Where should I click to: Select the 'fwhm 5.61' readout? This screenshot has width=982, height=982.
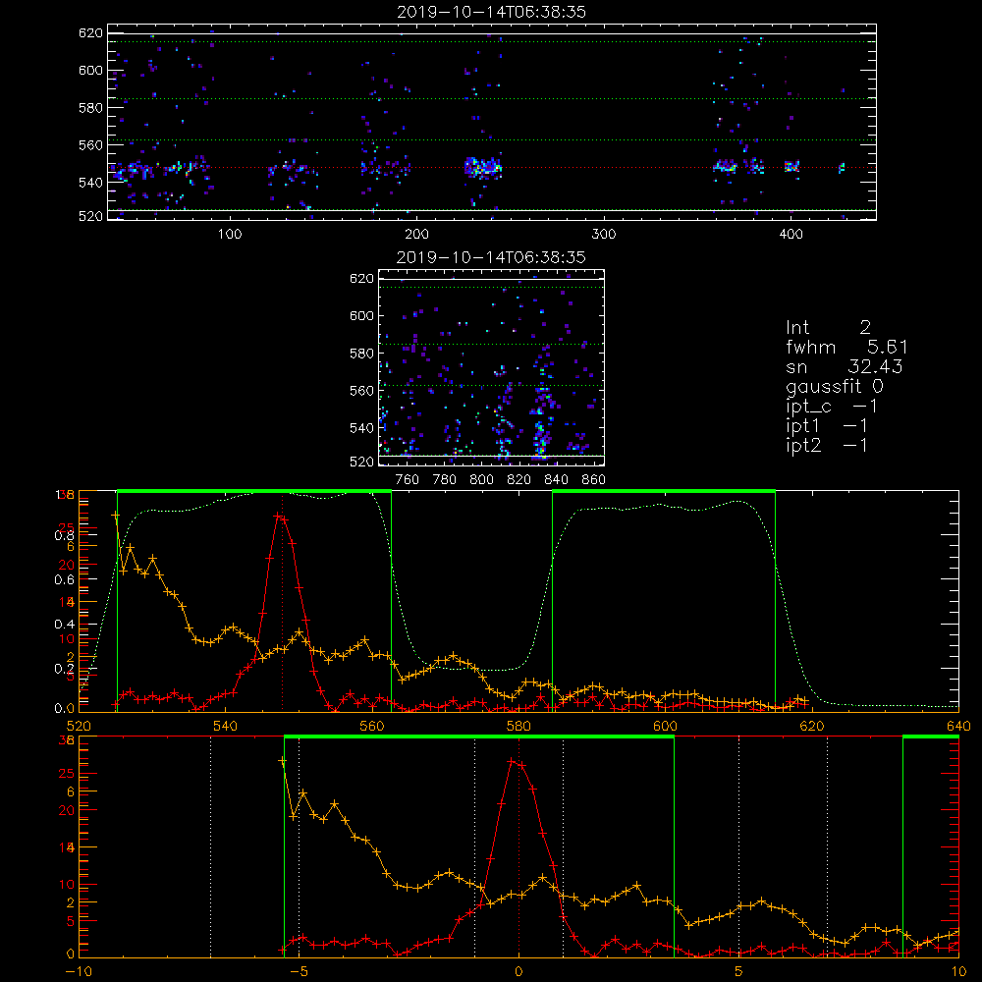(846, 347)
